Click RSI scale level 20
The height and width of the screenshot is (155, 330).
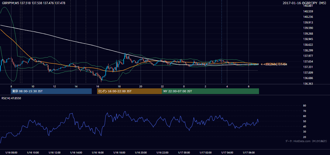point(304,137)
